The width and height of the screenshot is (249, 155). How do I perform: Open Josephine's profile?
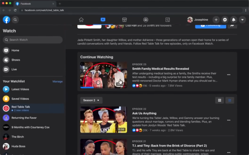click(x=198, y=20)
